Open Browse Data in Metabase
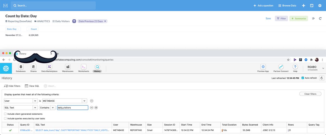 pyautogui.click(x=287, y=5)
